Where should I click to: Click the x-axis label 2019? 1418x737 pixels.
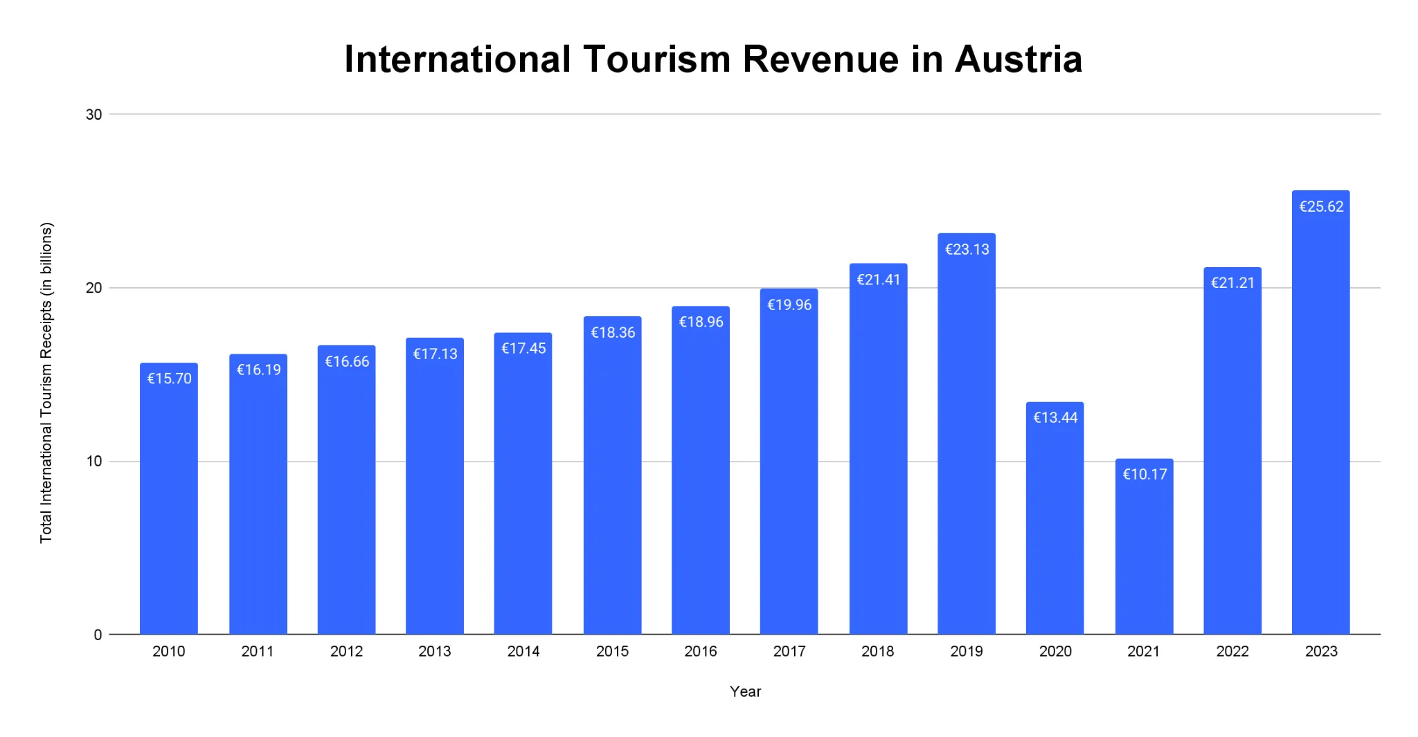(x=967, y=651)
